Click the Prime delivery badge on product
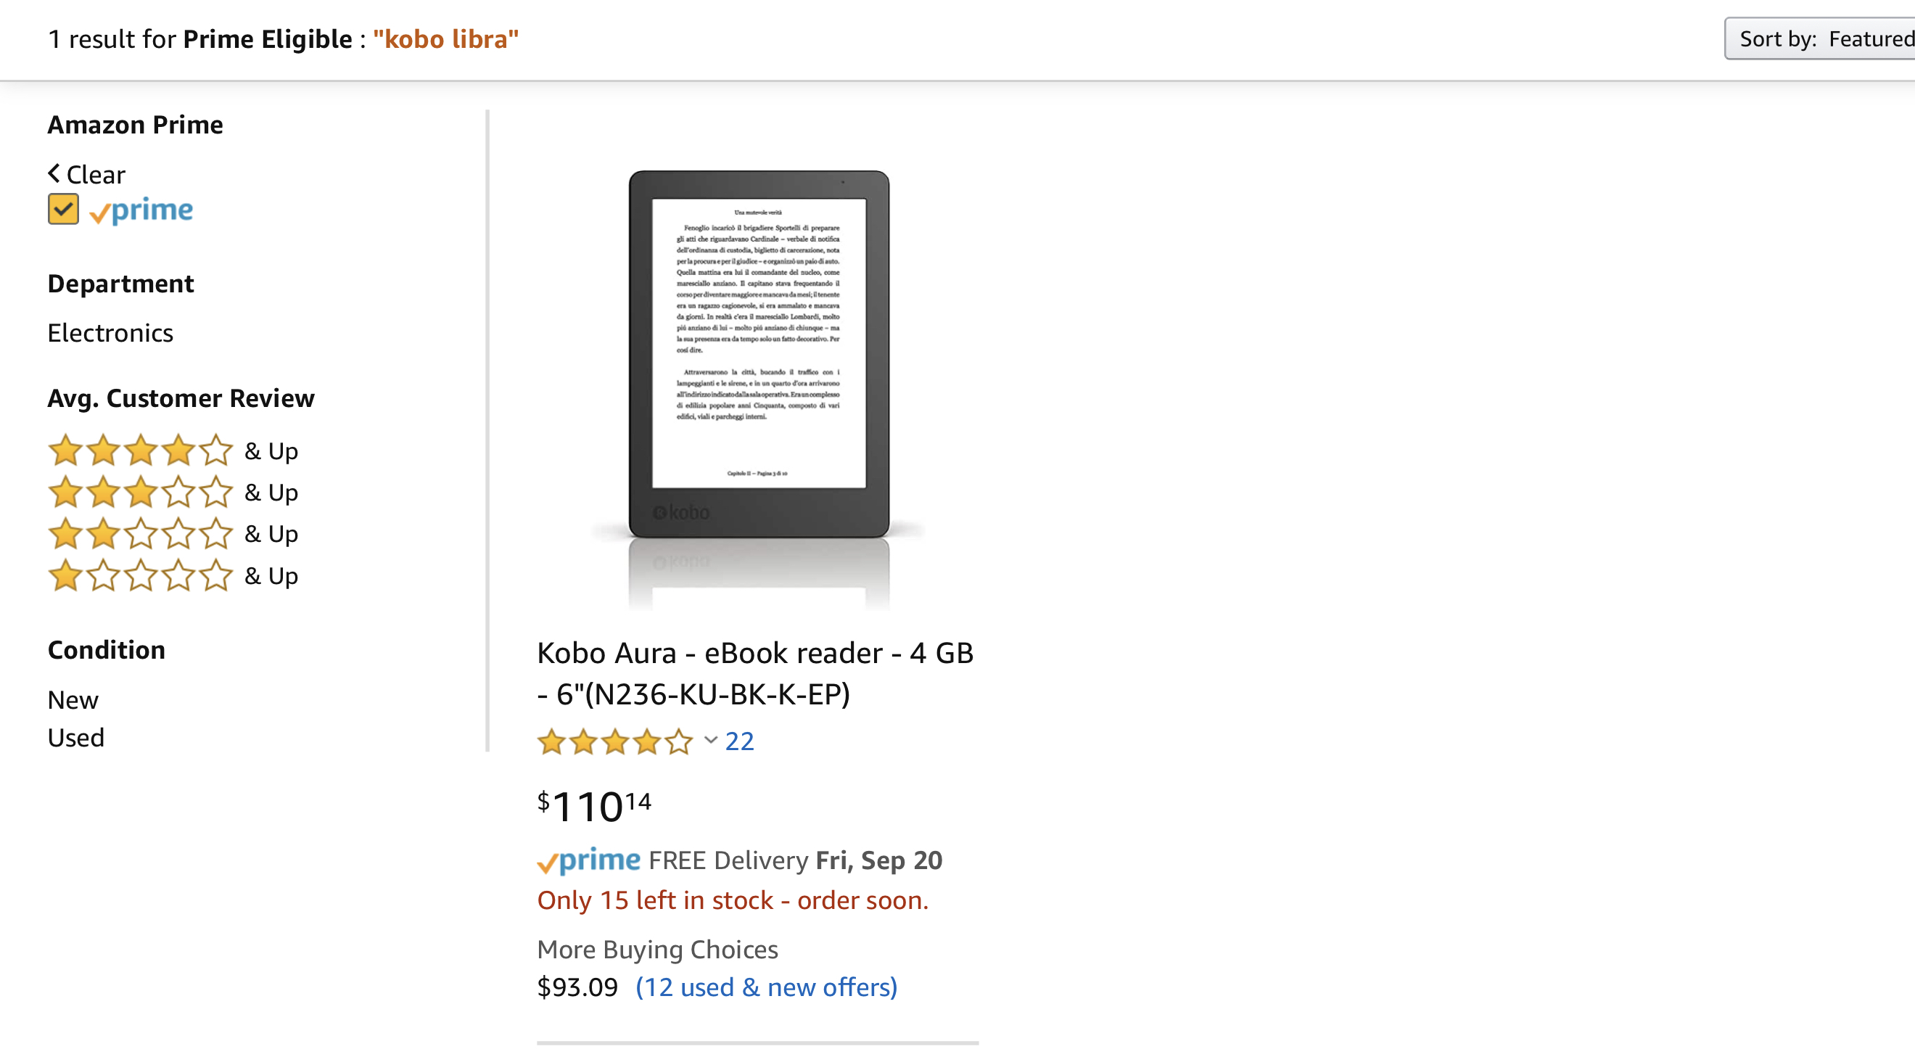1915x1049 pixels. (x=588, y=860)
